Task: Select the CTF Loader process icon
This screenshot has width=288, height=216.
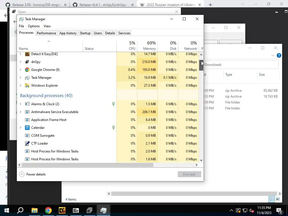Action: [27, 143]
